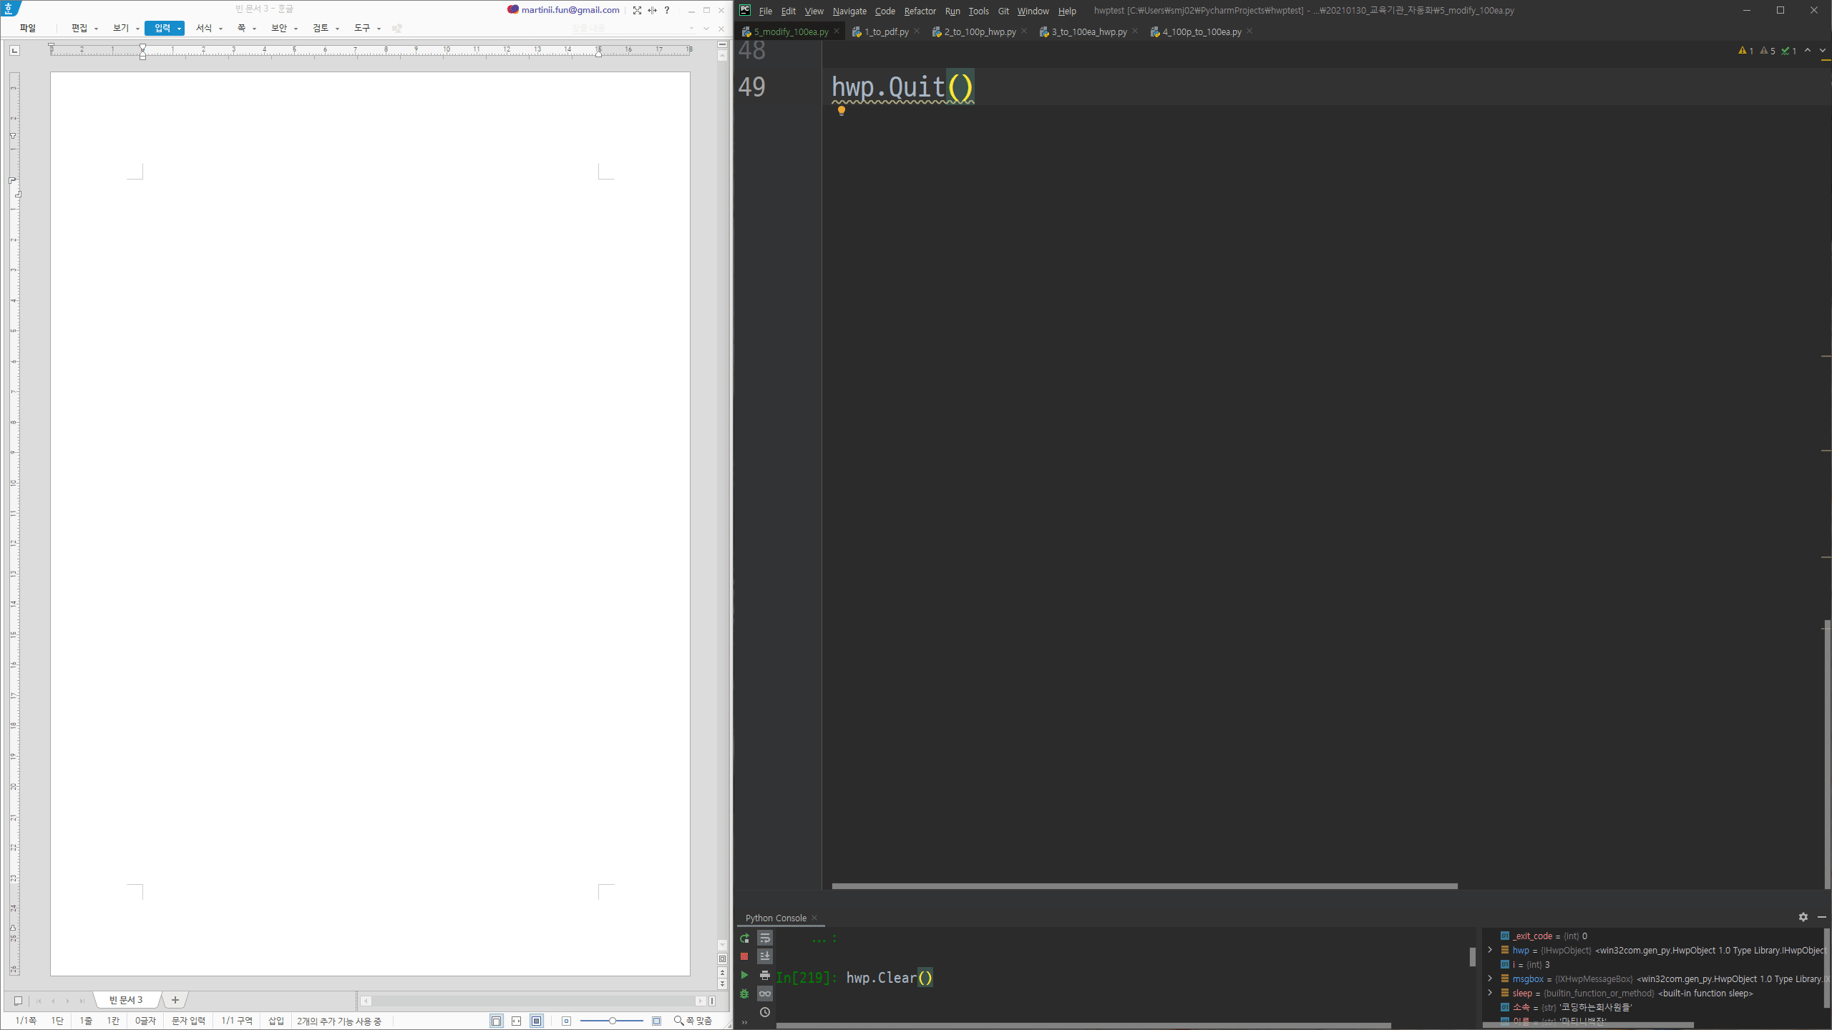Toggle soft-wrap in the Python console
The height and width of the screenshot is (1030, 1832).
[x=764, y=938]
